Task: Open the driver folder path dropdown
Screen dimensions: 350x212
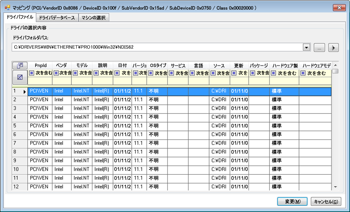Action: coord(306,47)
